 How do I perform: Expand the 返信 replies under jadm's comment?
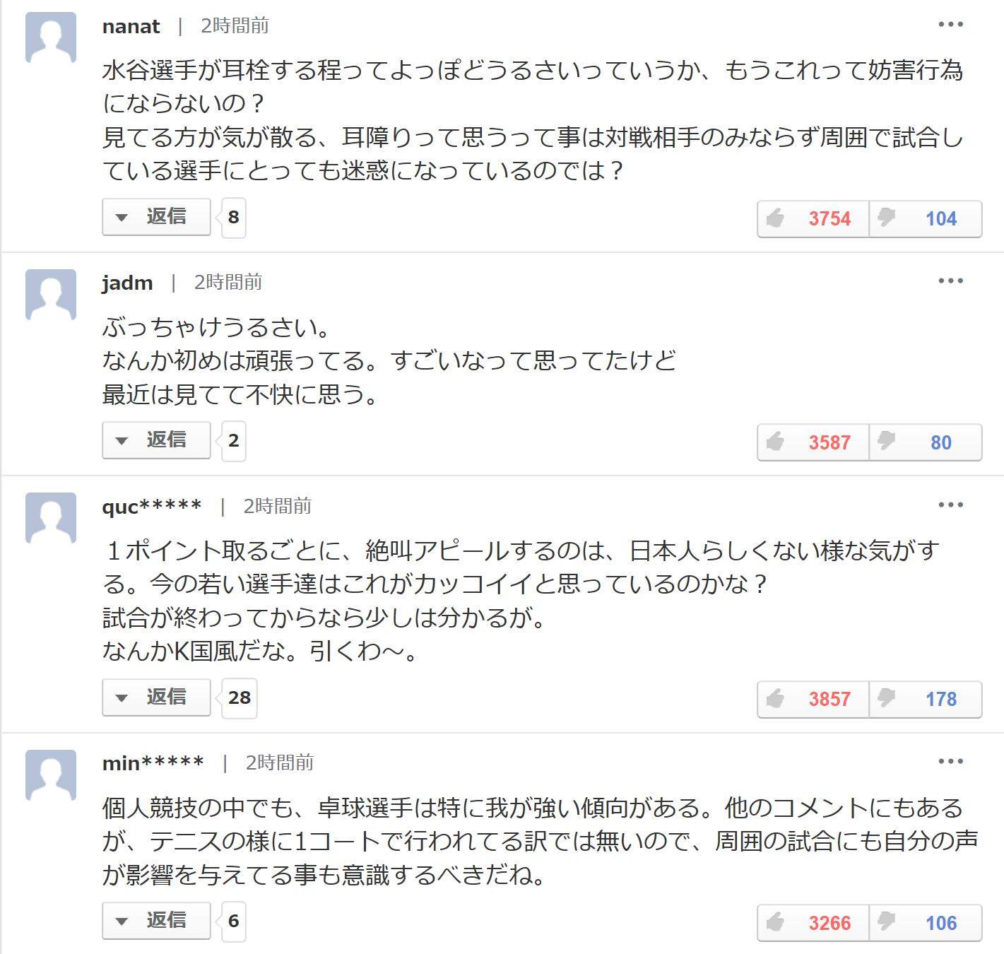157,440
